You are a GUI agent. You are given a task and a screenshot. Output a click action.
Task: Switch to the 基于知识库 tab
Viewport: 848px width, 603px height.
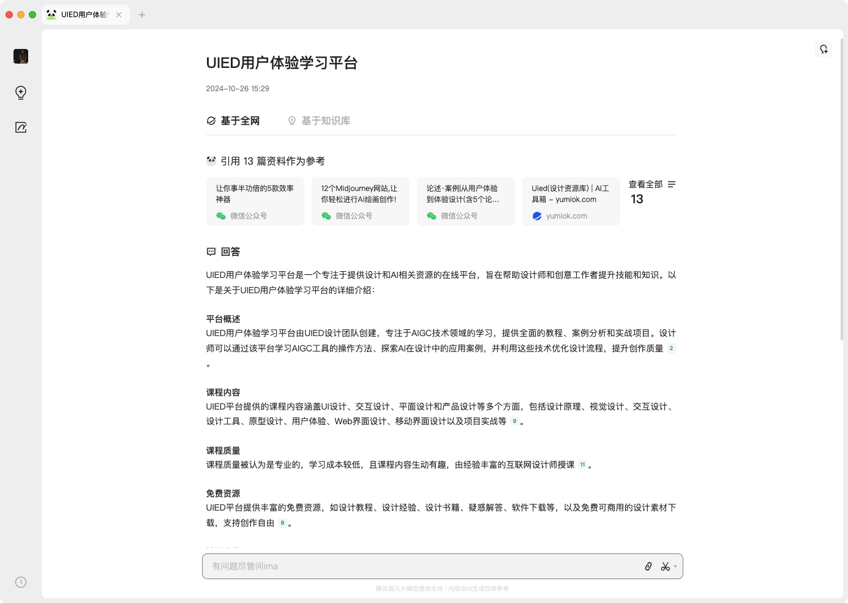click(319, 121)
